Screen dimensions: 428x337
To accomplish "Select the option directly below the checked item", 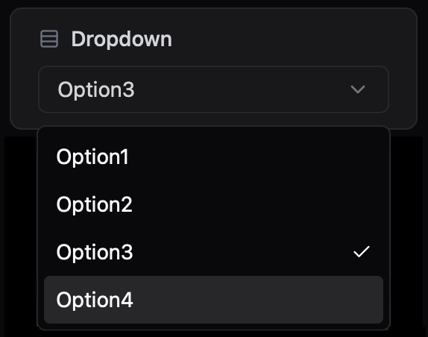I will [214, 300].
